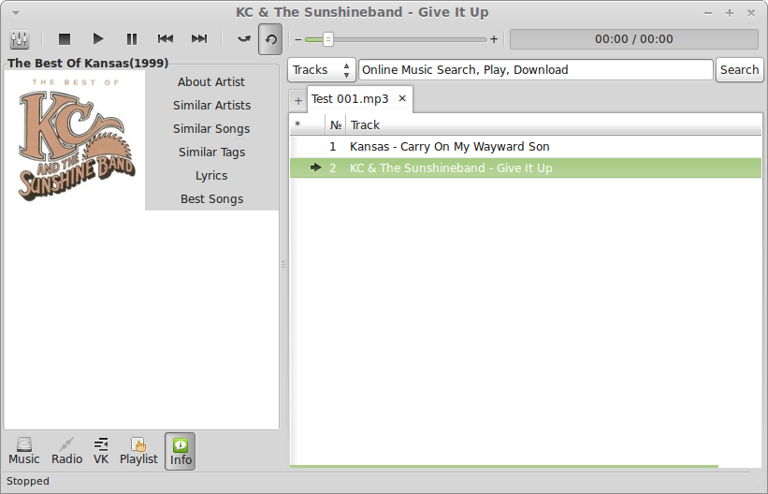The width and height of the screenshot is (768, 494).
Task: Switch to the Radio panel
Action: (67, 451)
